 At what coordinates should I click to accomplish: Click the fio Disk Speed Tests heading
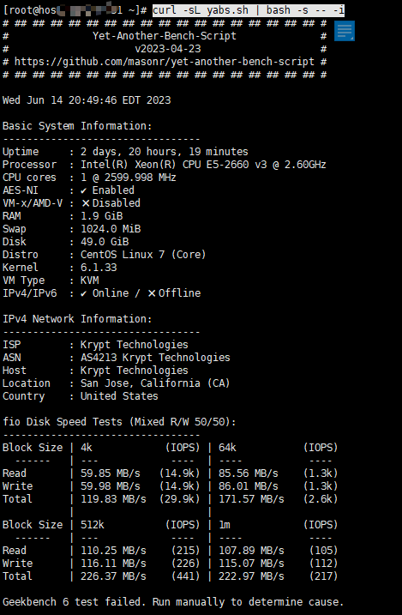119,422
